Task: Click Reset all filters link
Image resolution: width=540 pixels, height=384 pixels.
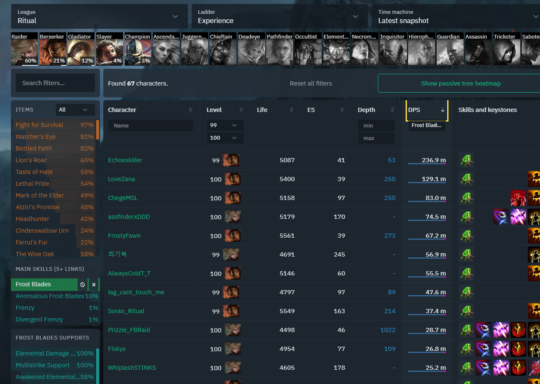Action: point(311,83)
